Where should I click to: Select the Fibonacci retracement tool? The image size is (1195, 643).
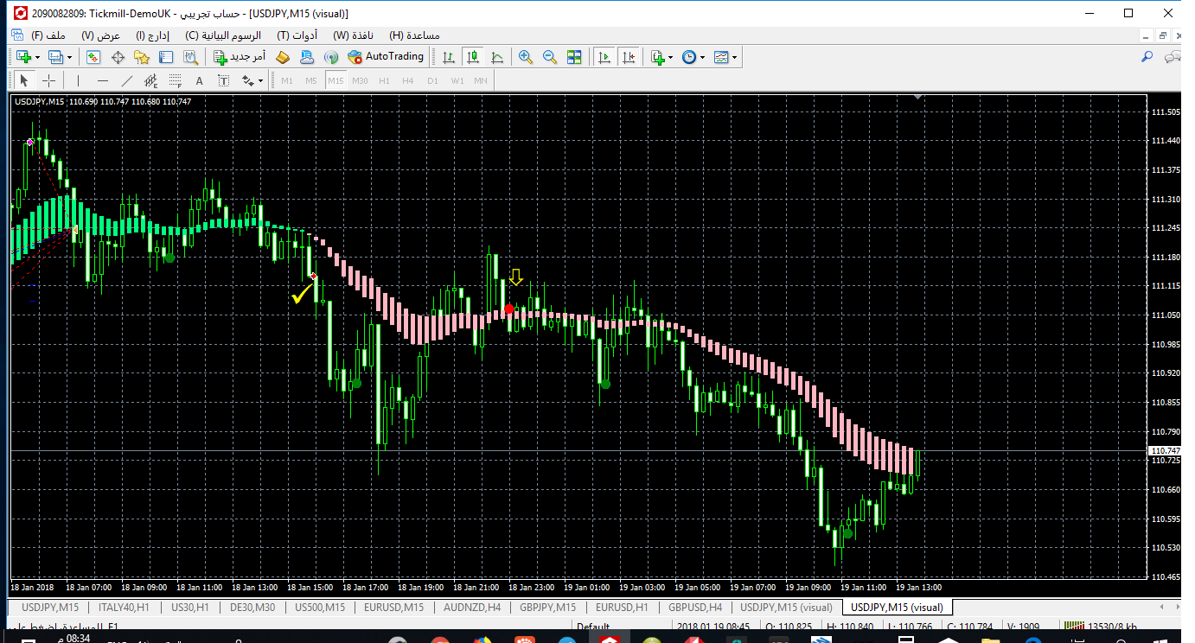point(176,80)
